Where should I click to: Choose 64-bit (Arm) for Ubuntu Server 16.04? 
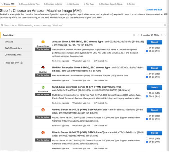click(x=147, y=142)
